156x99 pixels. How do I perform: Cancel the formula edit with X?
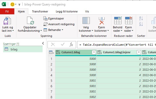pos(53,44)
